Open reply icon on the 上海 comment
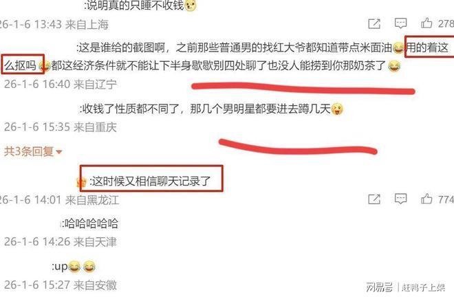 (401, 23)
